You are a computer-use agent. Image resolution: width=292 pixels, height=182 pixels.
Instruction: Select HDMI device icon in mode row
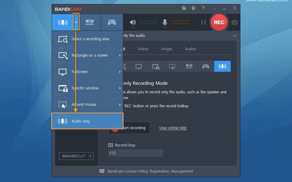pos(189,67)
